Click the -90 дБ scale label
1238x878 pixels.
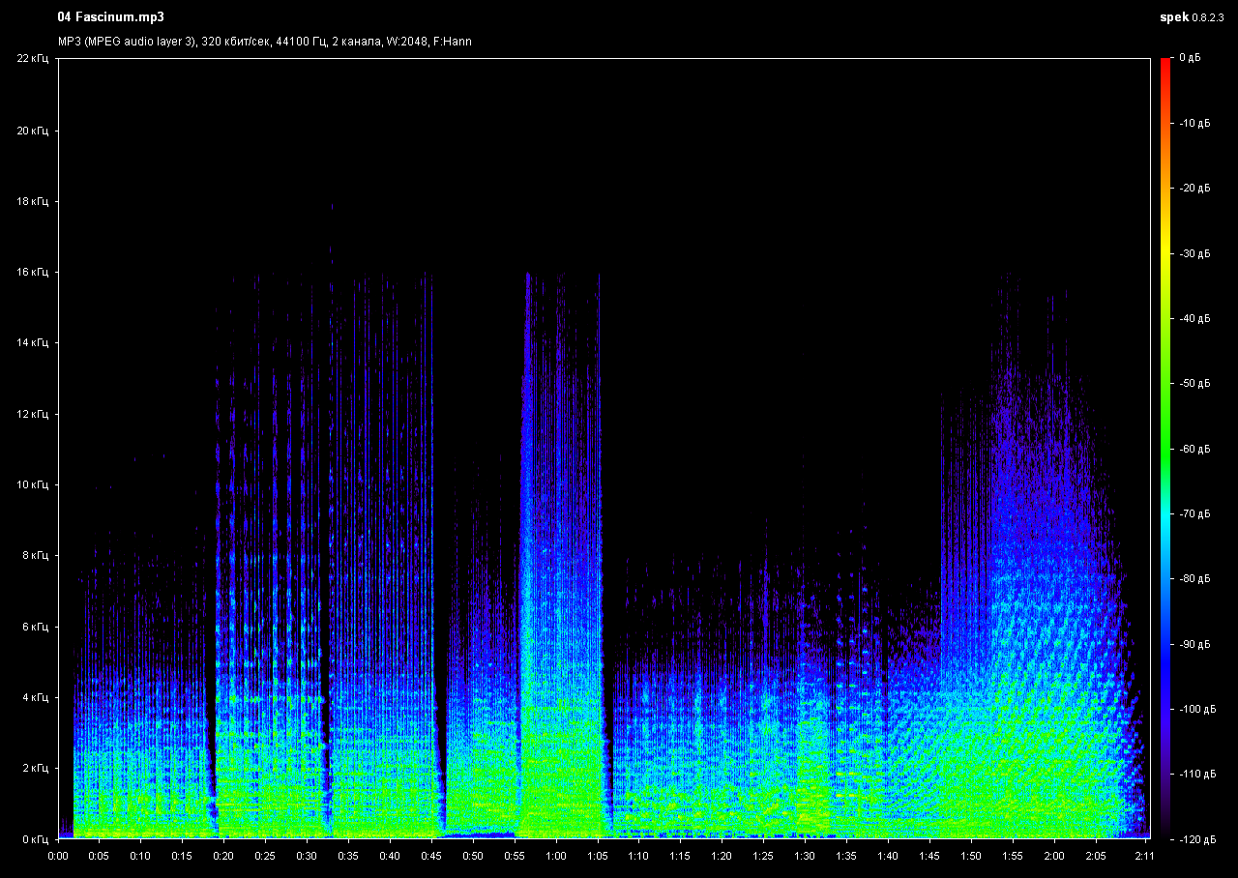coord(1194,644)
